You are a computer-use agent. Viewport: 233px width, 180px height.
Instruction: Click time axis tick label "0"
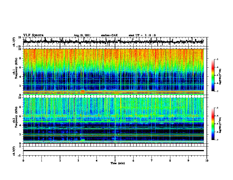(x=23, y=161)
